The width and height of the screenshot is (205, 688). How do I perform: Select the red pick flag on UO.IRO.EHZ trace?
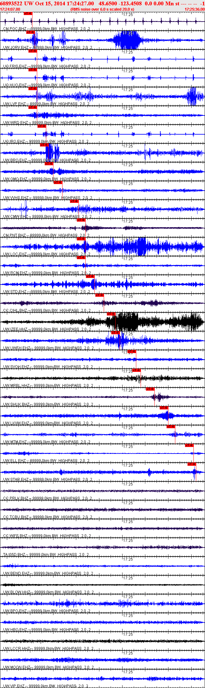coord(42,126)
